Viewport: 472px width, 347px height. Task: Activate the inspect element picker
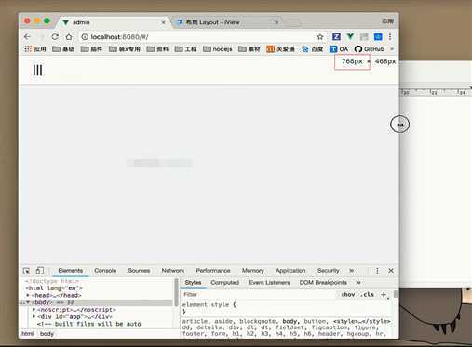tap(27, 271)
